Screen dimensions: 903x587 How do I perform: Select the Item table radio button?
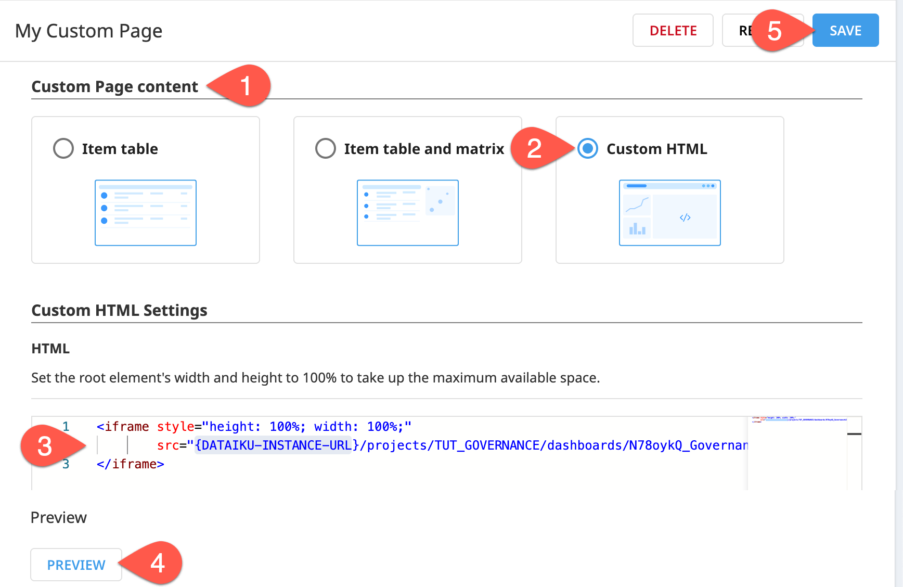[x=63, y=148]
